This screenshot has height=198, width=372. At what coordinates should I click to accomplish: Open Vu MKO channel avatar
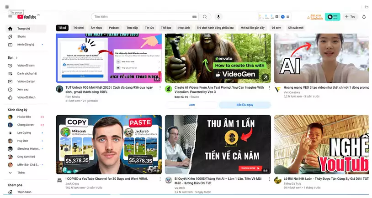(169, 180)
